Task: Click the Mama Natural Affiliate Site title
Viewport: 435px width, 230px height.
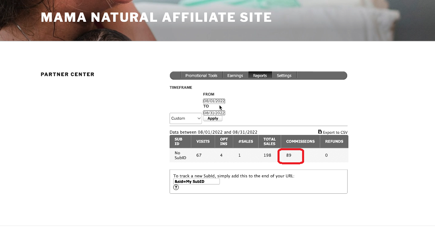Action: (x=156, y=17)
